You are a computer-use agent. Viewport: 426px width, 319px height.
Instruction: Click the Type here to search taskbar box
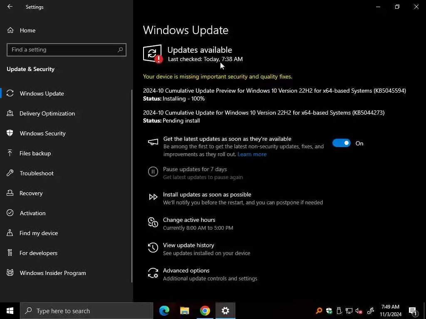coord(87,311)
